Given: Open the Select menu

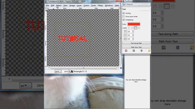Looking at the screenshot, I should (x=59, y=5).
